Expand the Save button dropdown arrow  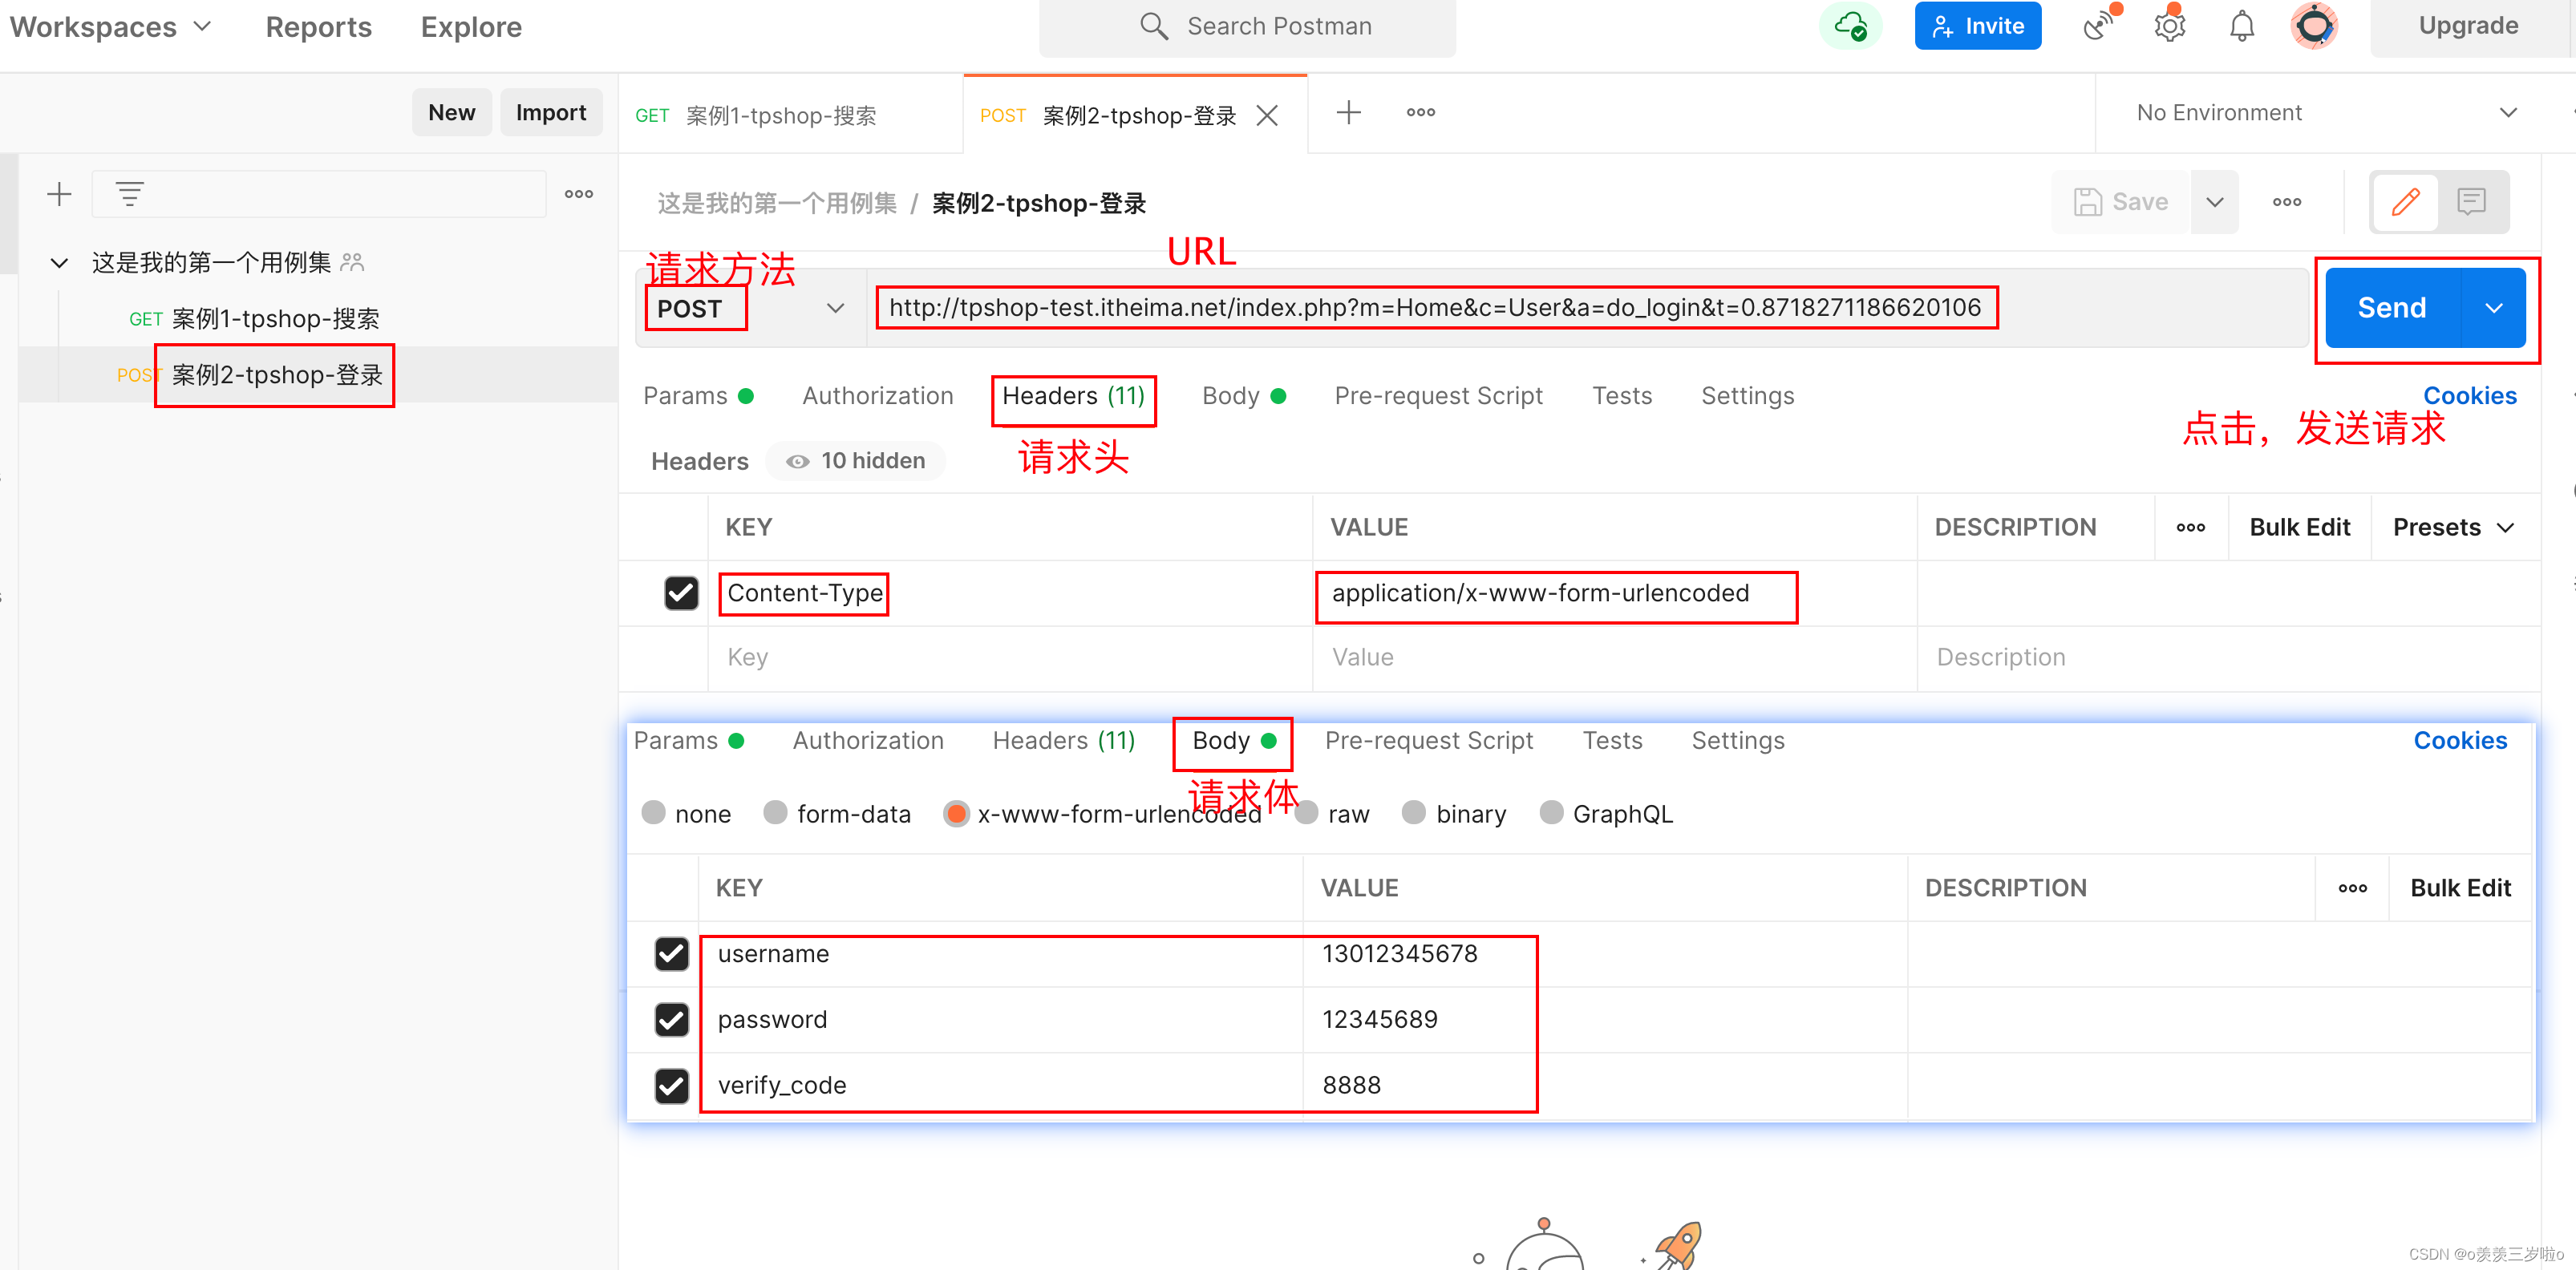[2214, 202]
